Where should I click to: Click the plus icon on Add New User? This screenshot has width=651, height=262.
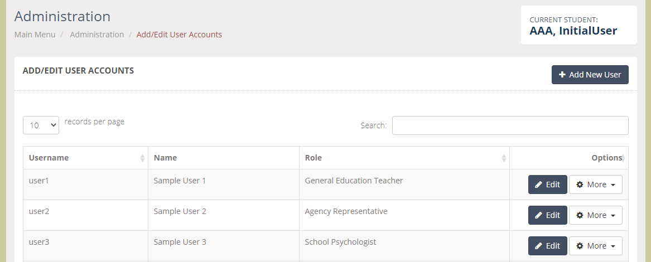pyautogui.click(x=562, y=75)
